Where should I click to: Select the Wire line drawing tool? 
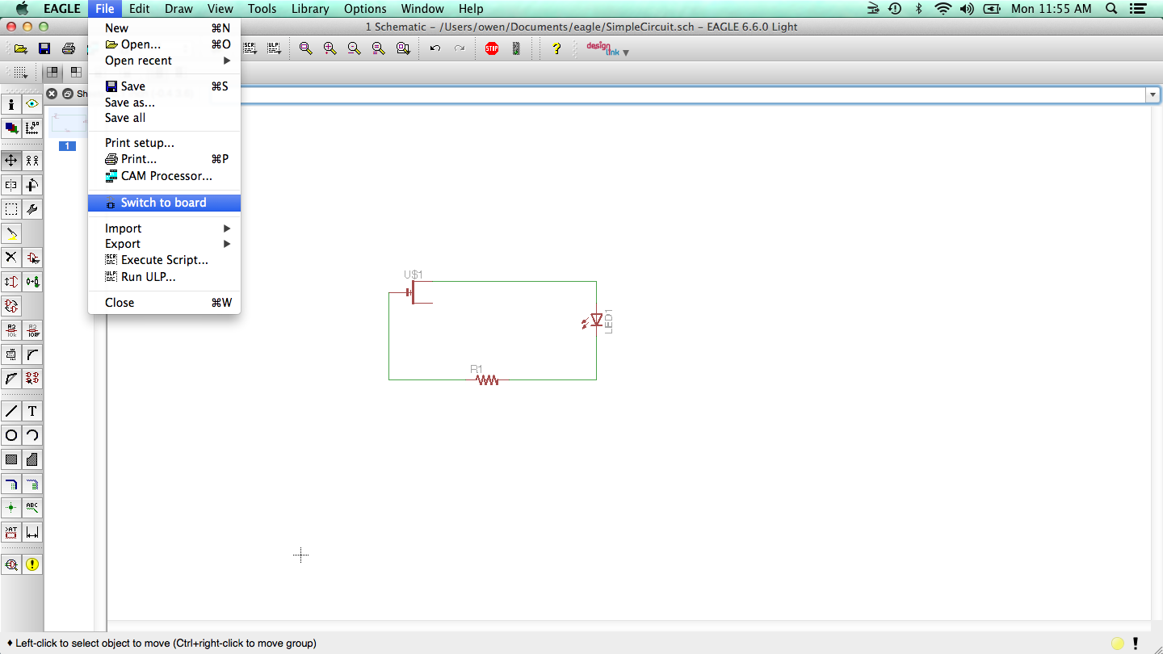(x=11, y=411)
